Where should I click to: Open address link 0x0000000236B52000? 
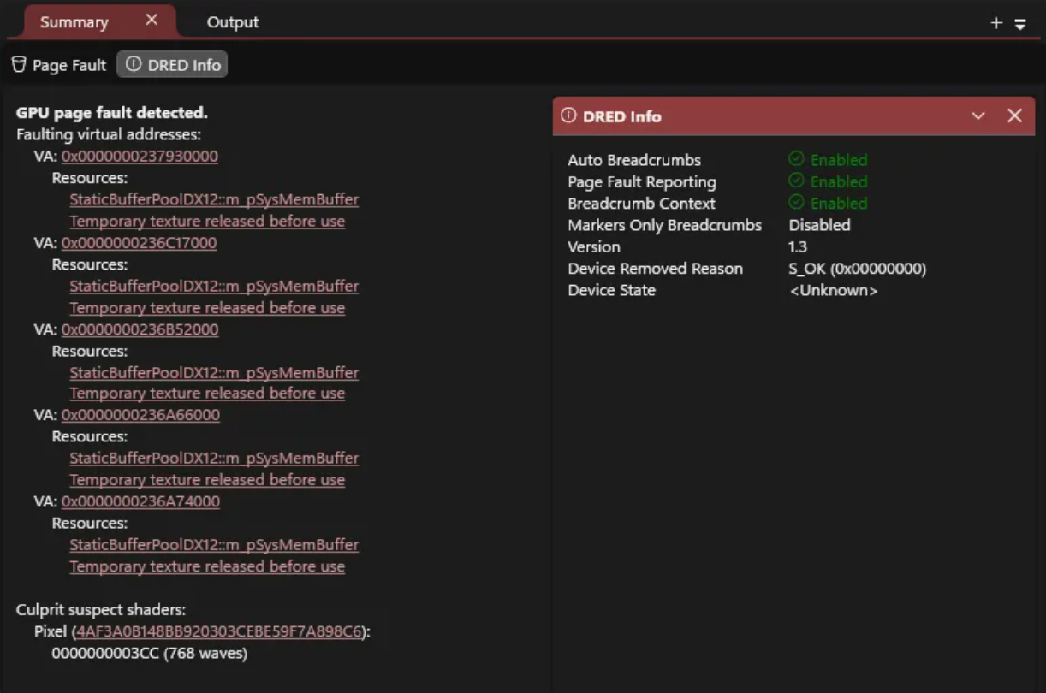pyautogui.click(x=140, y=329)
